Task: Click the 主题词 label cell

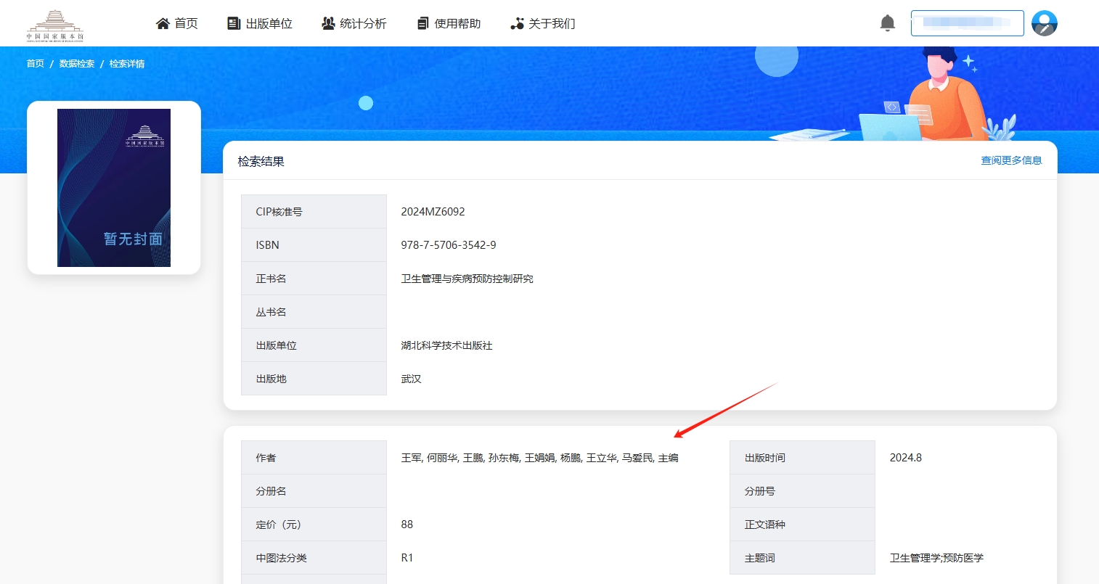Action: click(x=802, y=558)
